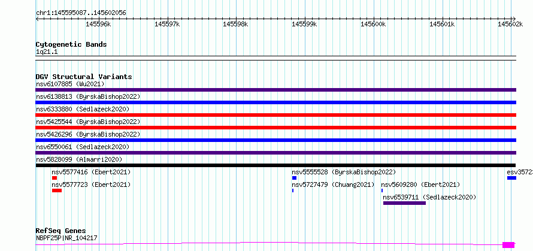The width and height of the screenshot is (533, 251).
Task: Click the magenta NBPF25P exon block
Action: coord(508,245)
